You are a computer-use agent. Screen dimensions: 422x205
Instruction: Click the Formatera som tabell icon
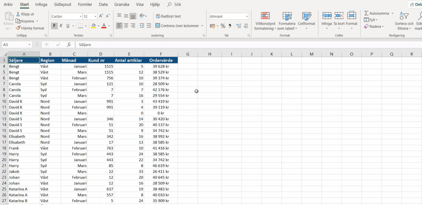(x=286, y=16)
